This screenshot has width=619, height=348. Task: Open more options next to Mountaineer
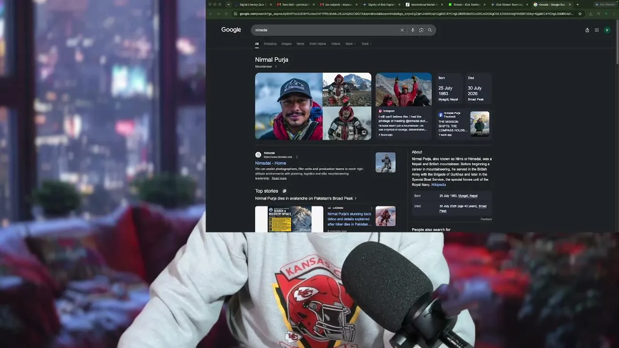[x=276, y=66]
